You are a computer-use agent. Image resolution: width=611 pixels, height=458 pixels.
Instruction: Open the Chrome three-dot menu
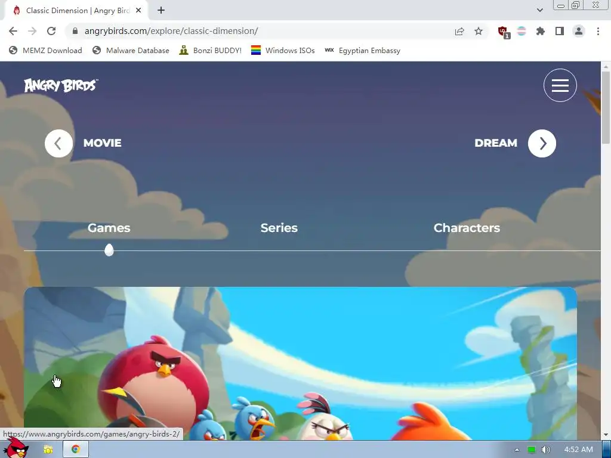(598, 31)
